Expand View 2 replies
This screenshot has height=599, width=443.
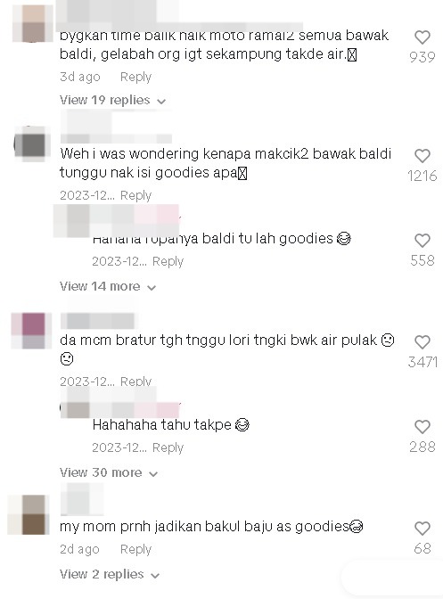click(x=110, y=575)
